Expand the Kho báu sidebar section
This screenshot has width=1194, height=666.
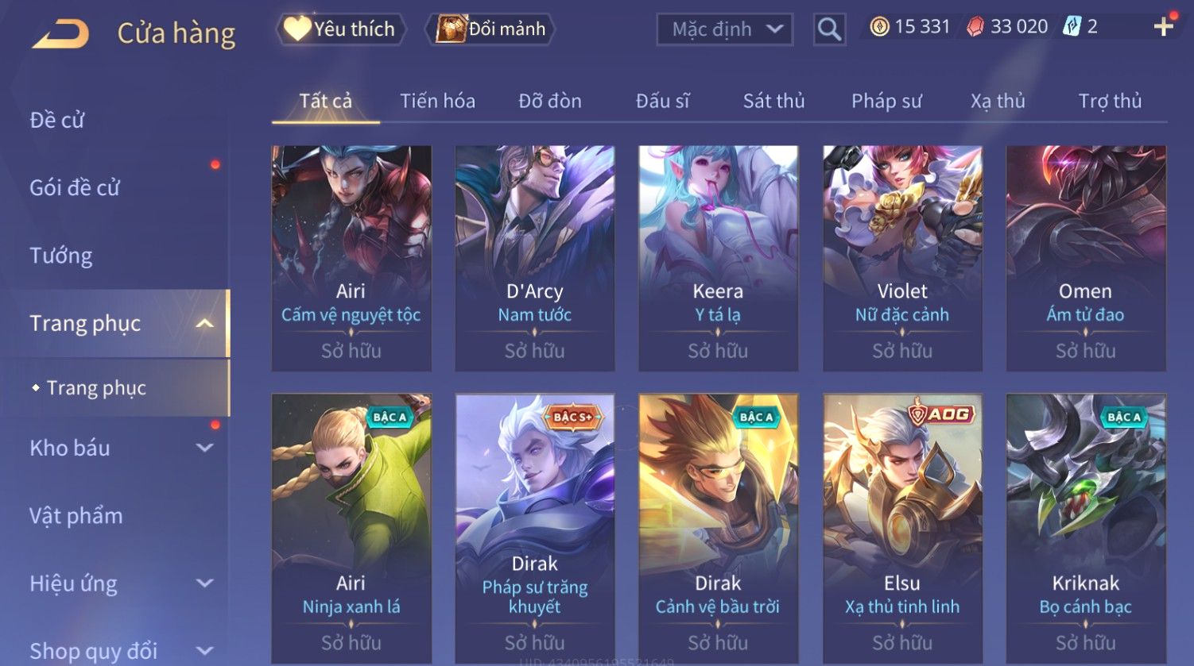point(204,448)
